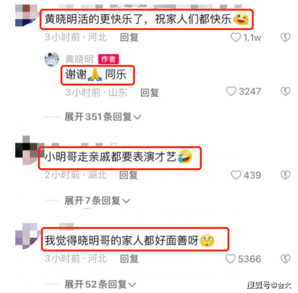The image size is (298, 293).
Task: Tap broken heart beside 5366 likes
Action: pyautogui.click(x=286, y=259)
